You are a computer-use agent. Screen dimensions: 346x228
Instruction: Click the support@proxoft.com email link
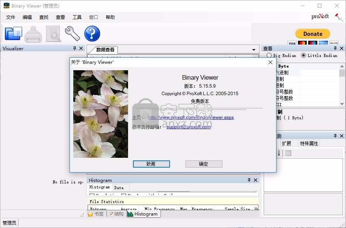188,127
